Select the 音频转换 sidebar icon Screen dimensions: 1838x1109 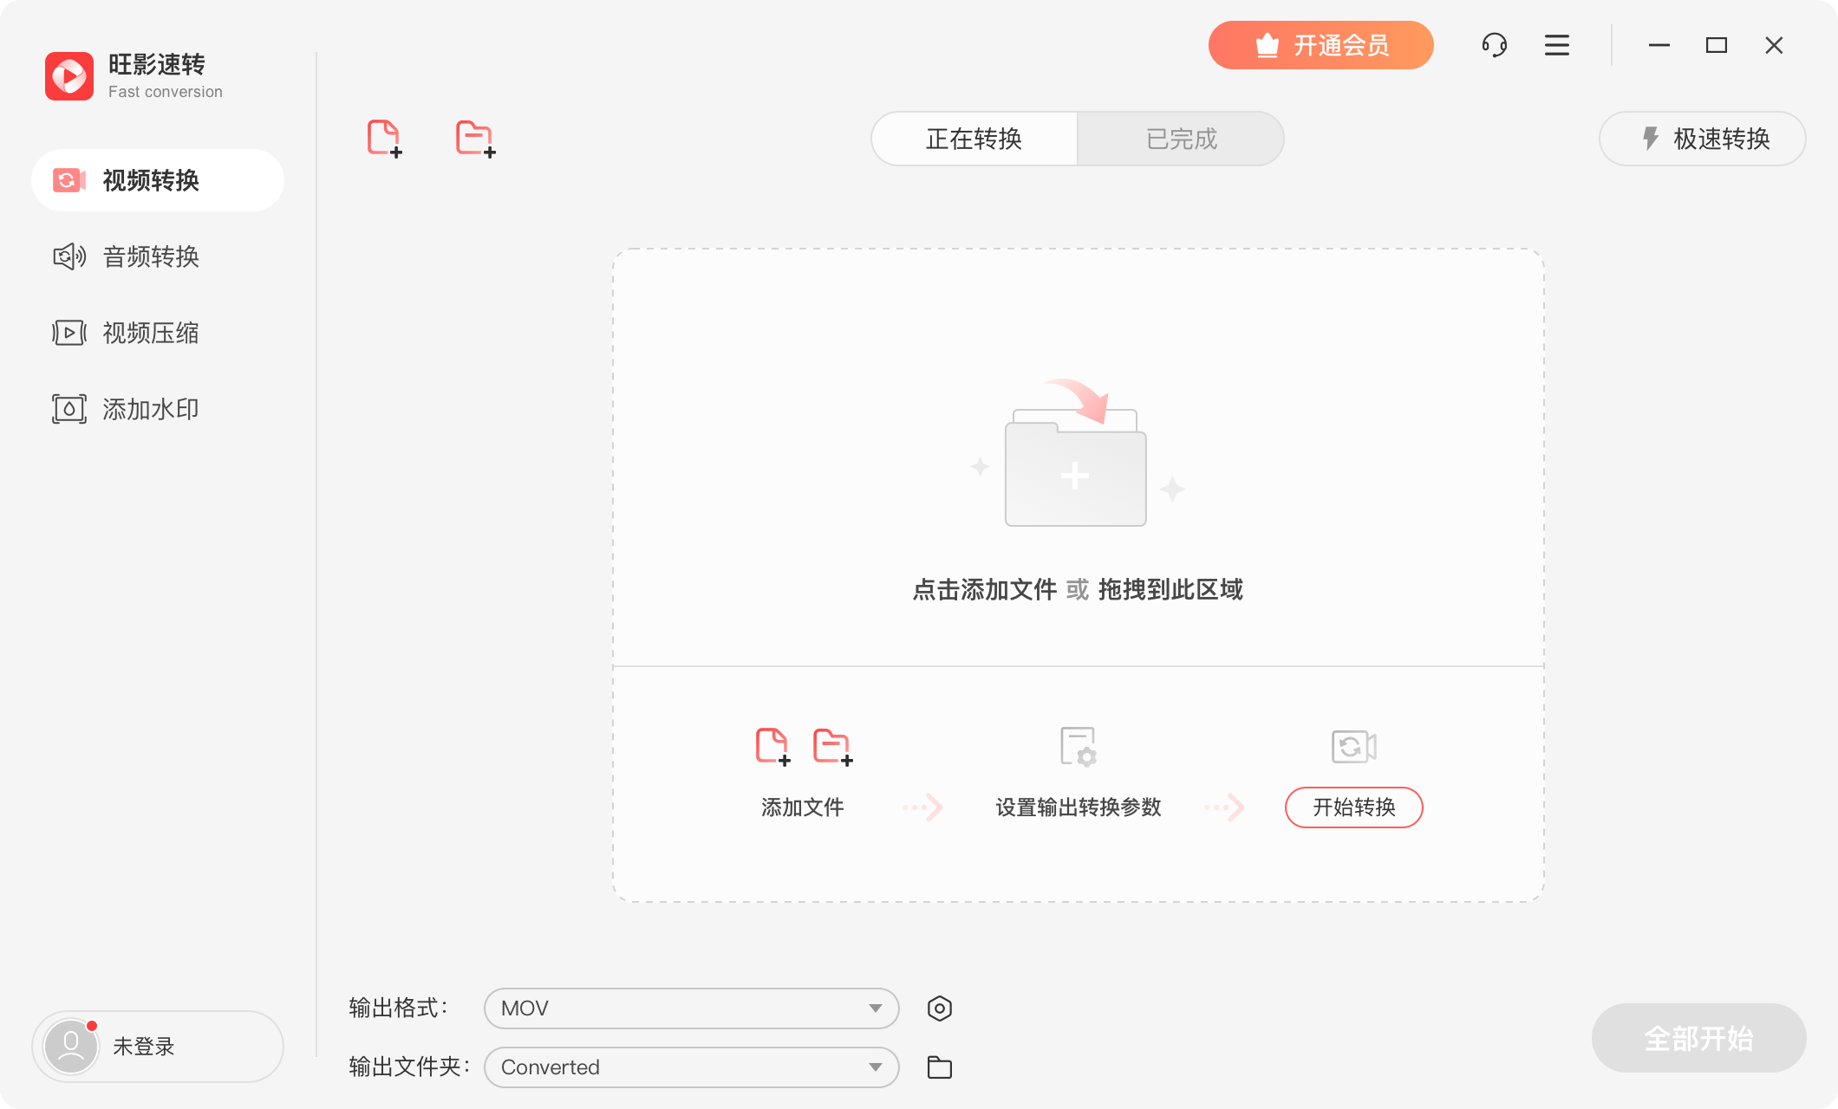point(69,256)
